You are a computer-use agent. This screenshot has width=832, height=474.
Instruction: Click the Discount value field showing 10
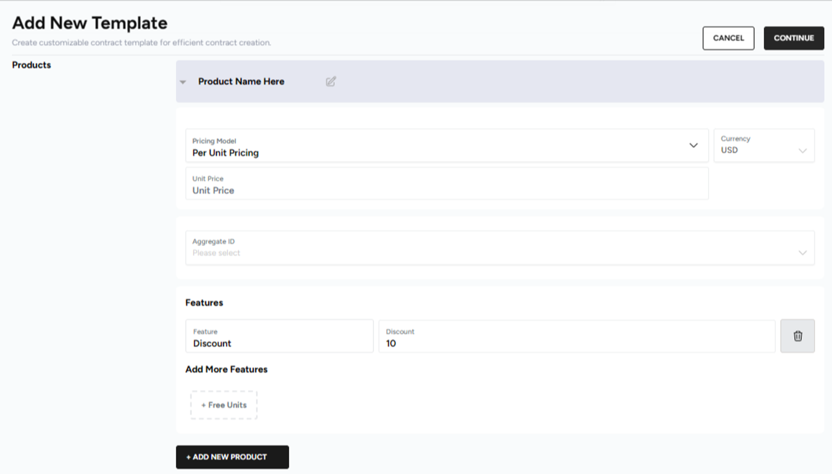577,337
